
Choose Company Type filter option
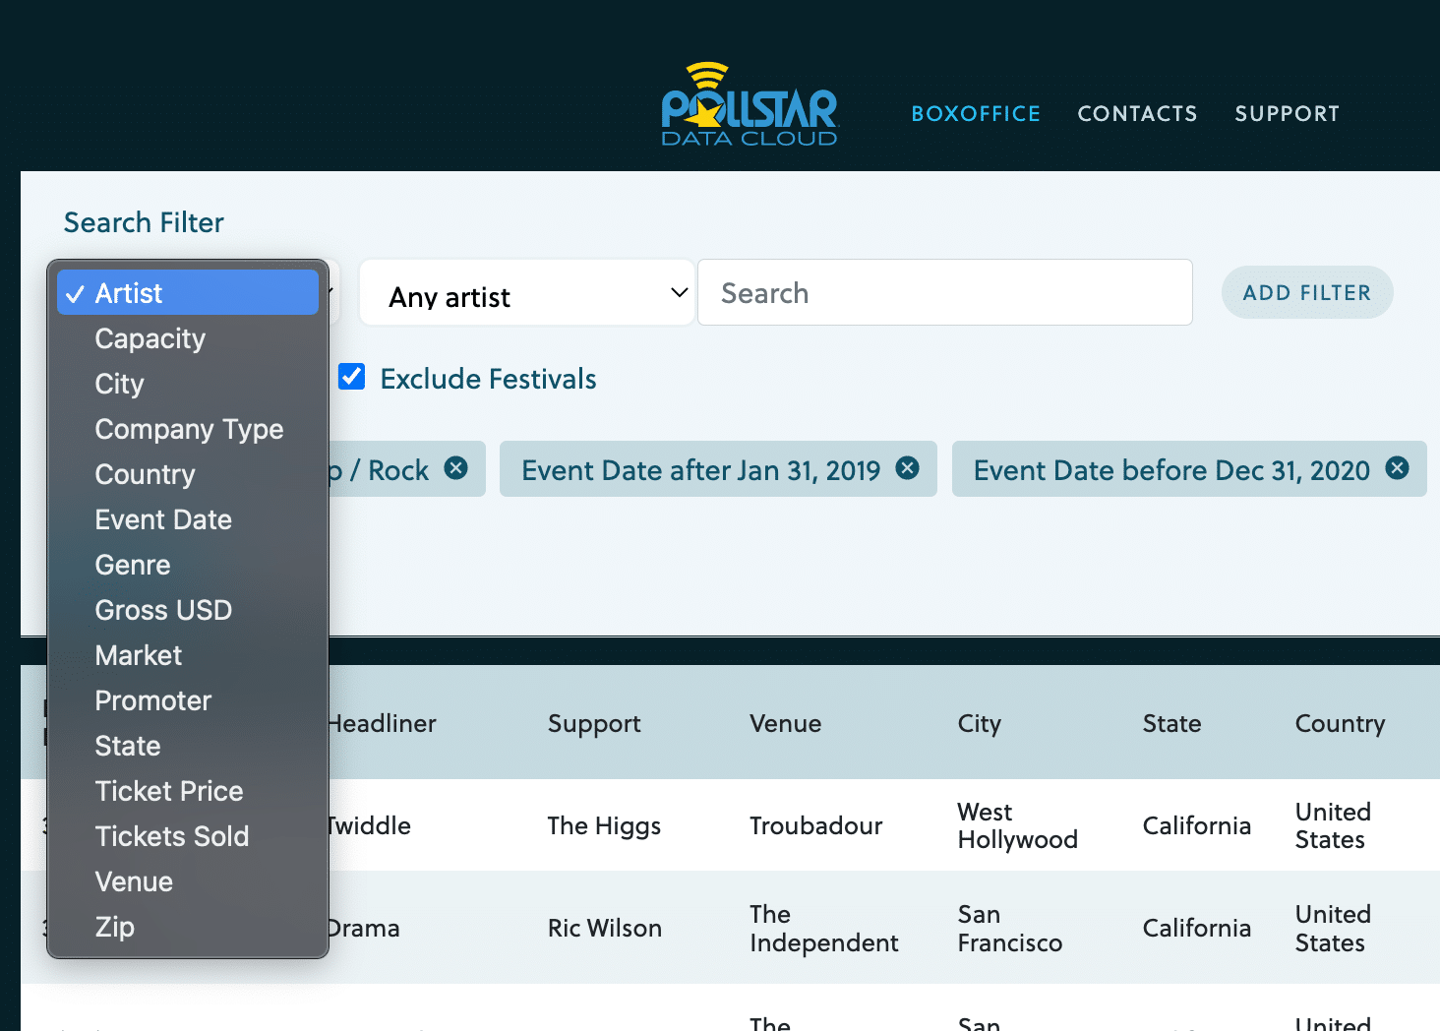point(189,429)
